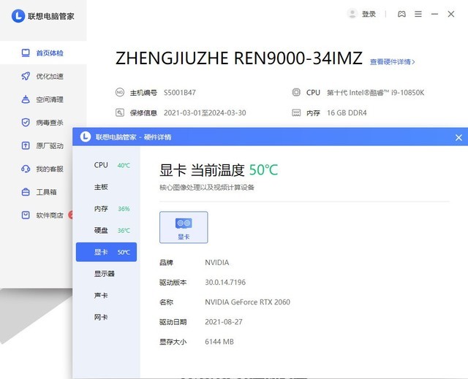
Task: Open 工具箱 in the main sidebar
Action: pos(37,192)
